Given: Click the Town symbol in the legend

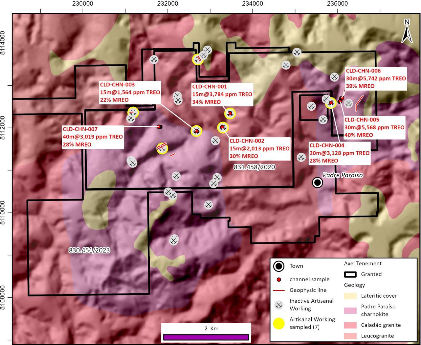Looking at the screenshot, I should point(278,266).
